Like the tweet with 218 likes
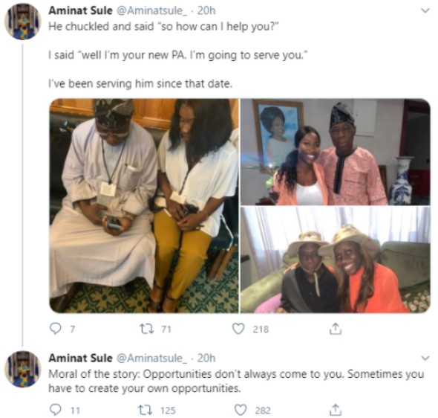Screen dimensions: 438x418 point(238,329)
